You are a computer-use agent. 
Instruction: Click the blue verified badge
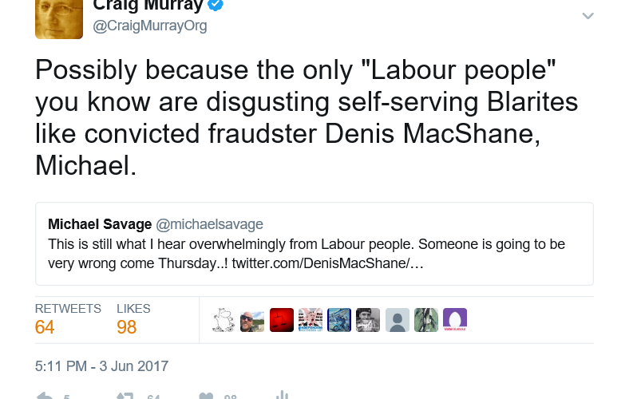[x=216, y=6]
